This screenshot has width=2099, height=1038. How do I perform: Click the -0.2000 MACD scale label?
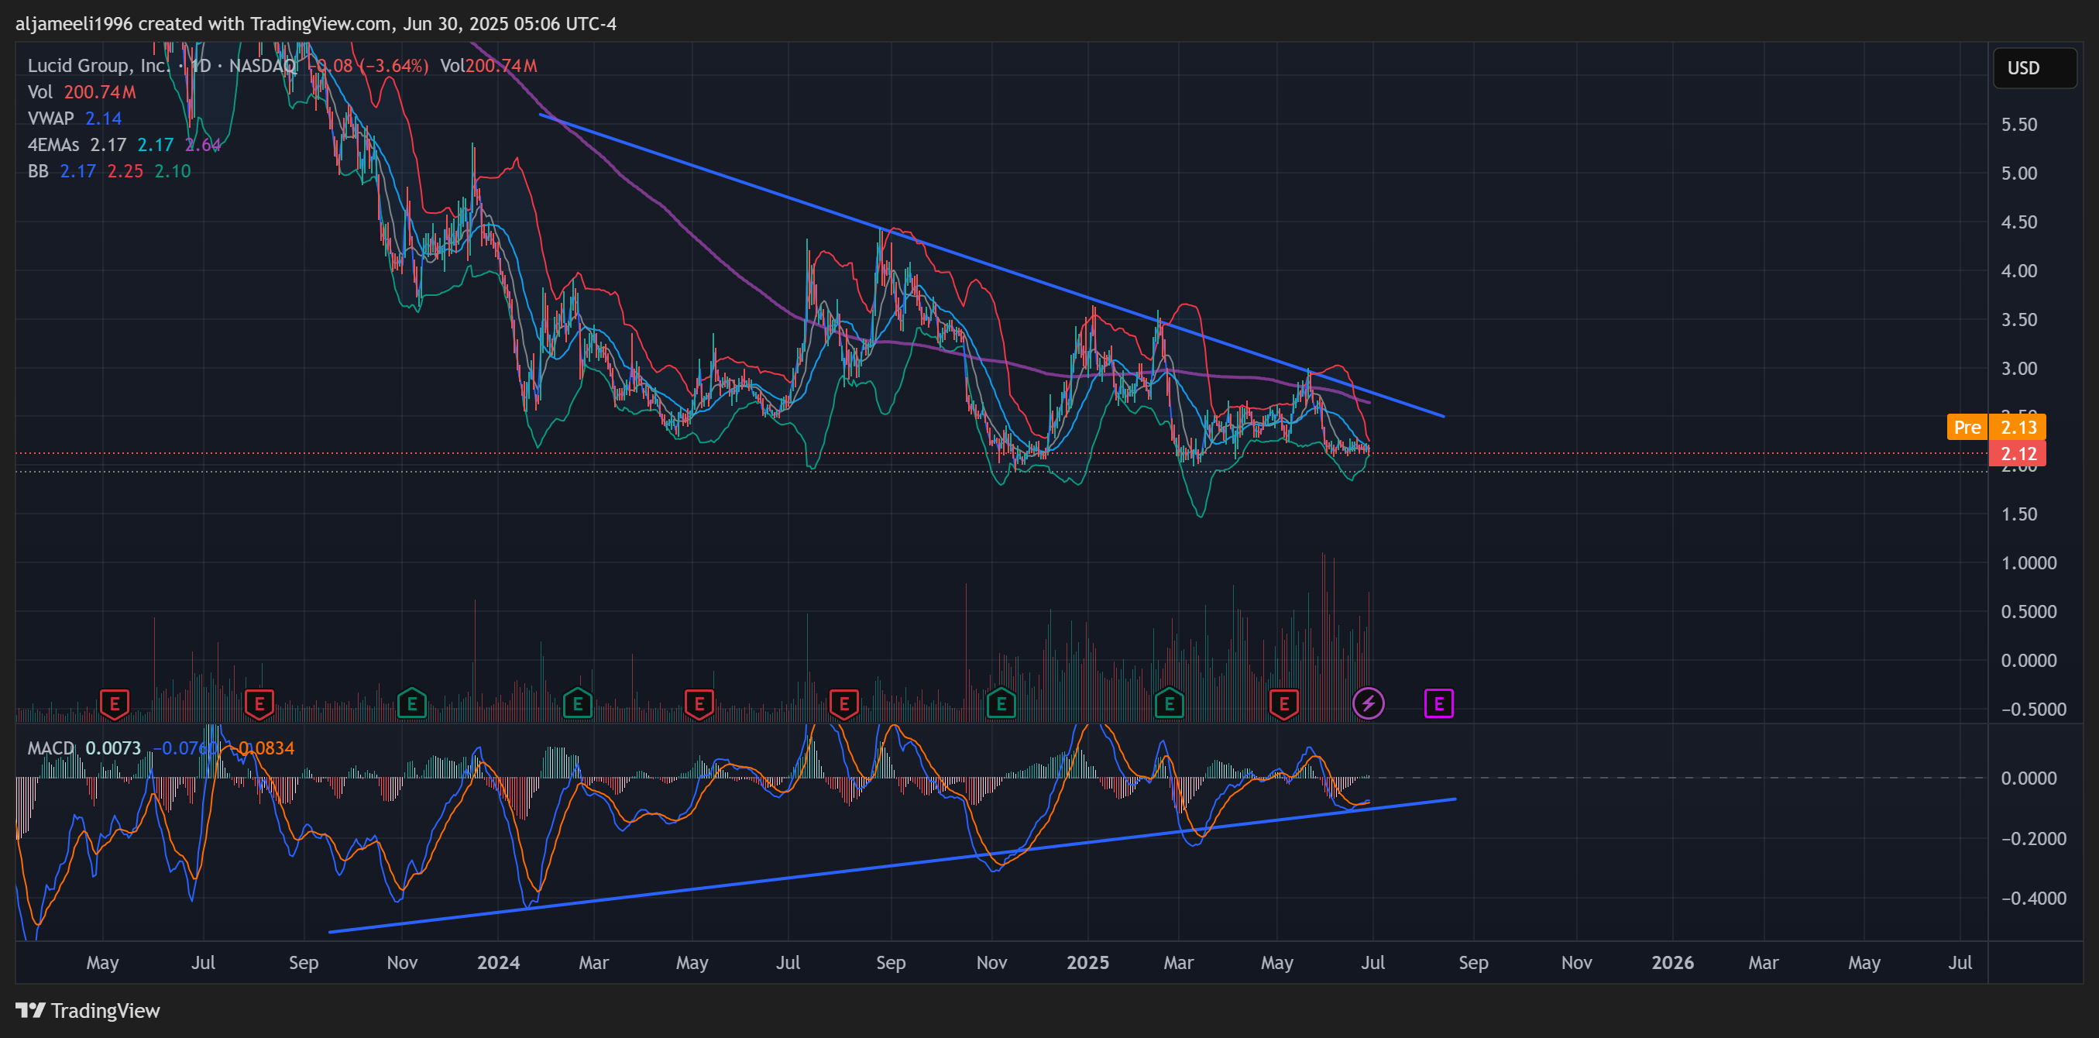(2034, 839)
